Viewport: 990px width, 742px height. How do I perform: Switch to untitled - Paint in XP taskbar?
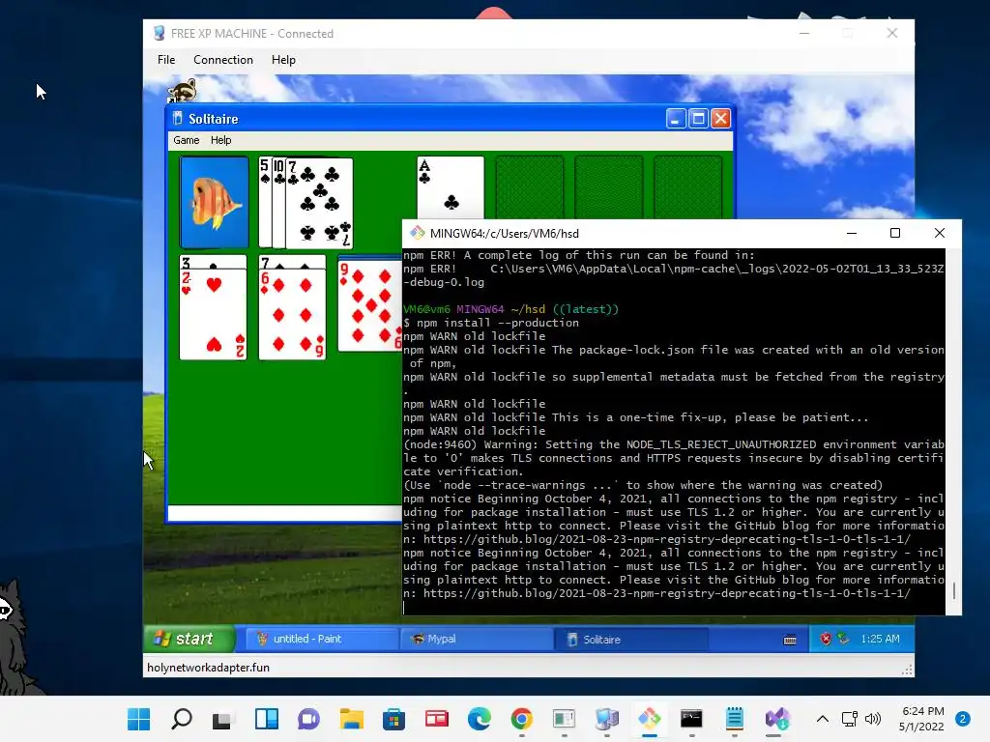point(321,639)
